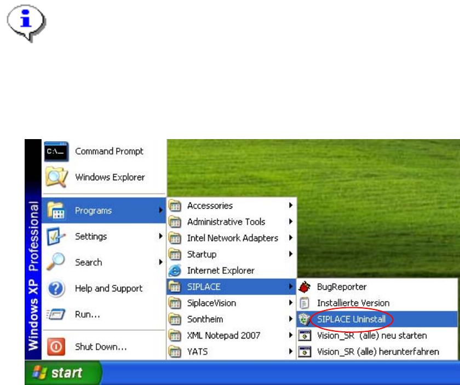This screenshot has width=460, height=385.
Task: Open the Sontheim program group
Action: tap(232, 319)
